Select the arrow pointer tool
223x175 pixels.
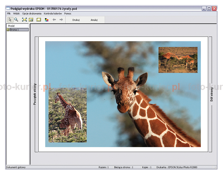[x=10, y=20]
